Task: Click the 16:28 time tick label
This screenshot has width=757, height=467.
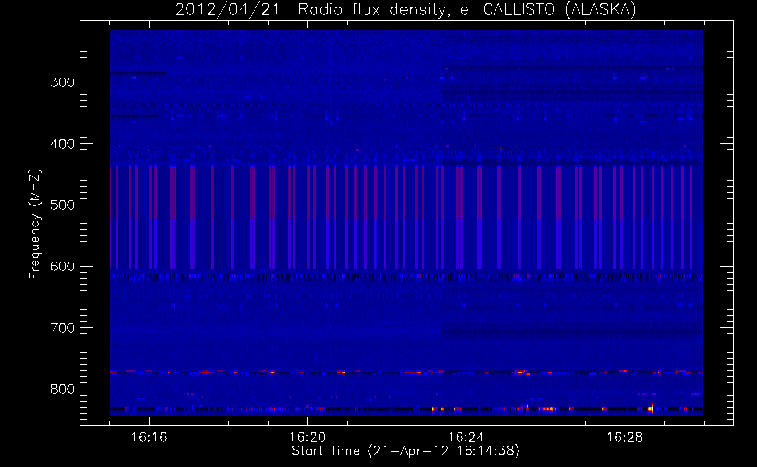Action: [625, 437]
